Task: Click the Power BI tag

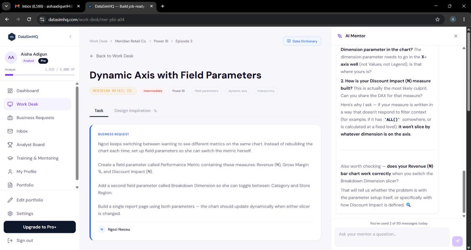Action: click(x=178, y=91)
